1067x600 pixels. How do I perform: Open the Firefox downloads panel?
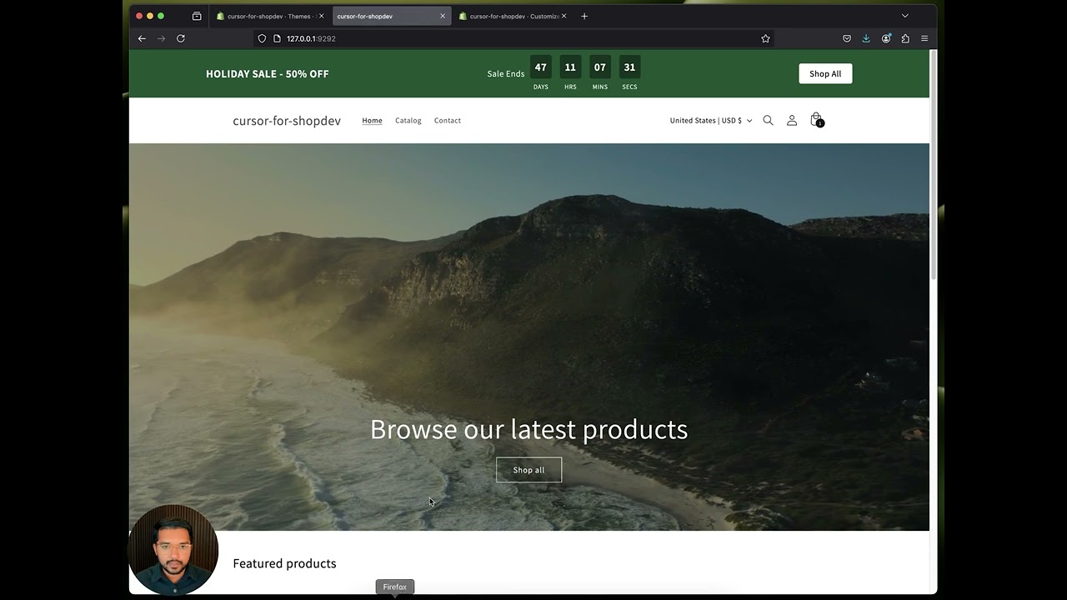click(x=866, y=38)
